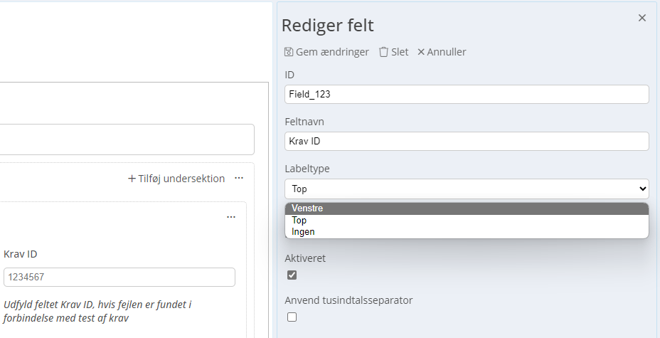The height and width of the screenshot is (338, 660).
Task: Click the empty wide text box above section
Action: tap(127, 139)
